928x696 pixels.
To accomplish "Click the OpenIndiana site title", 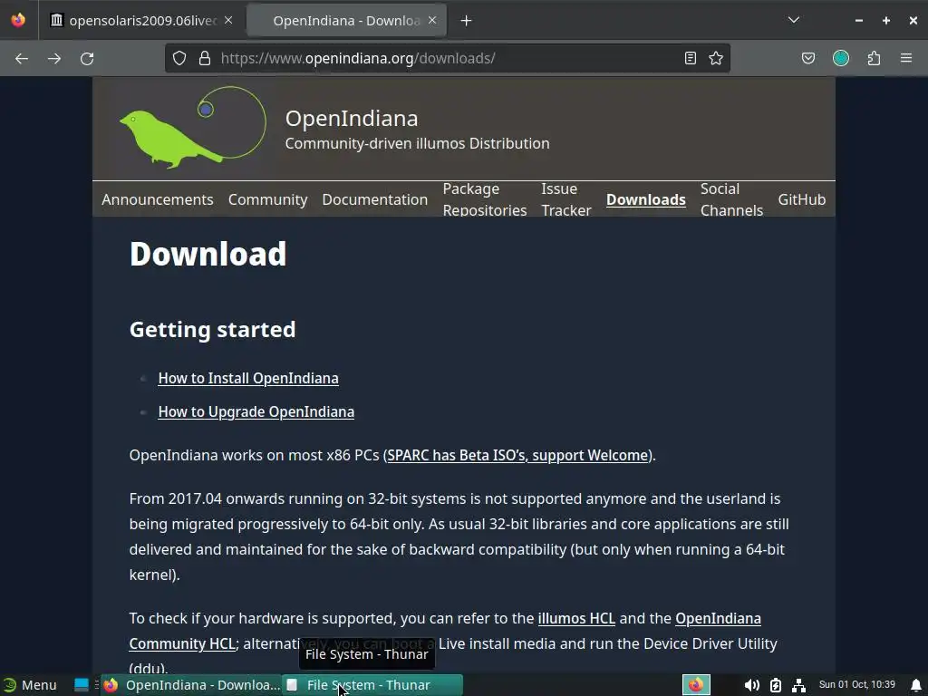I will (x=352, y=119).
